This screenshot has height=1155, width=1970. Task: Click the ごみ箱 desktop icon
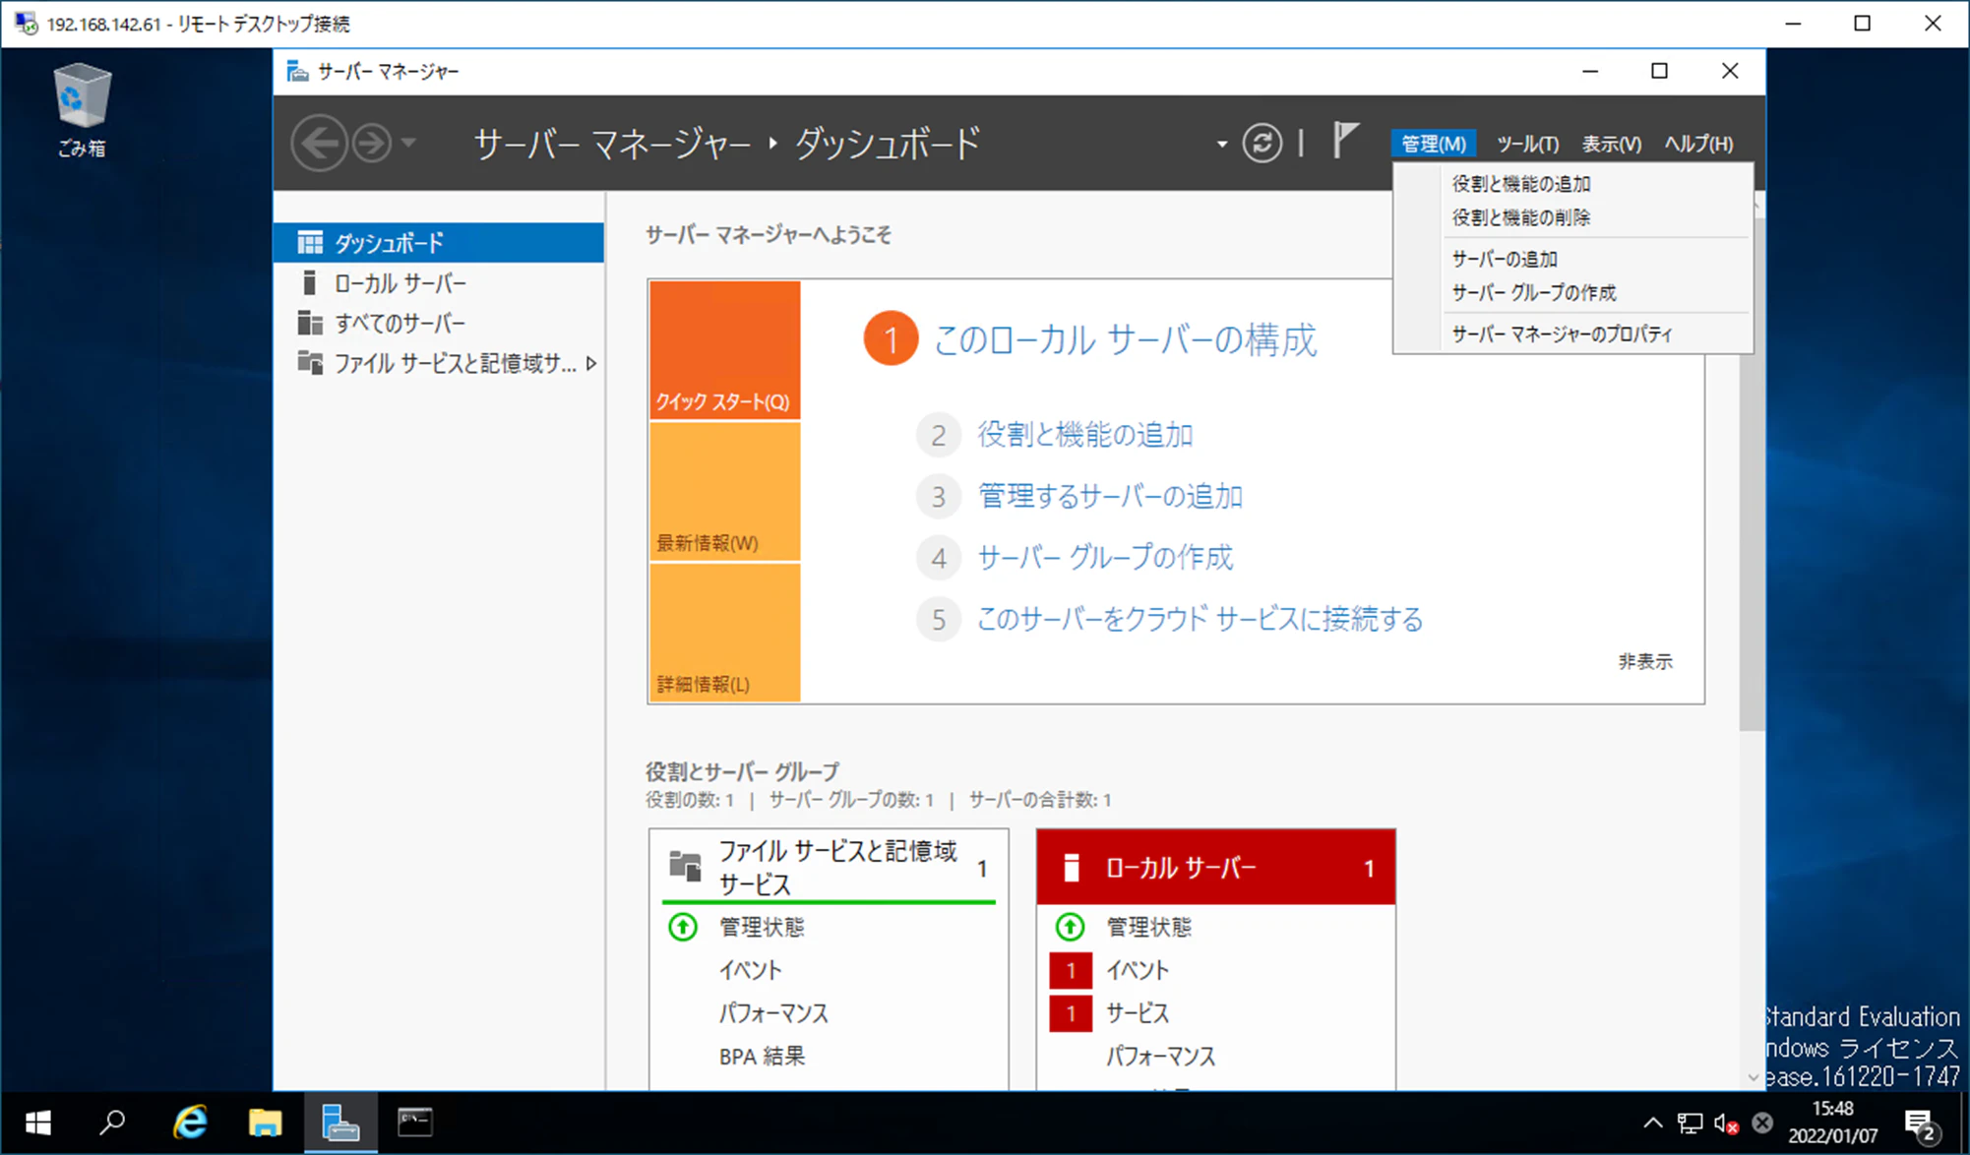click(x=82, y=109)
